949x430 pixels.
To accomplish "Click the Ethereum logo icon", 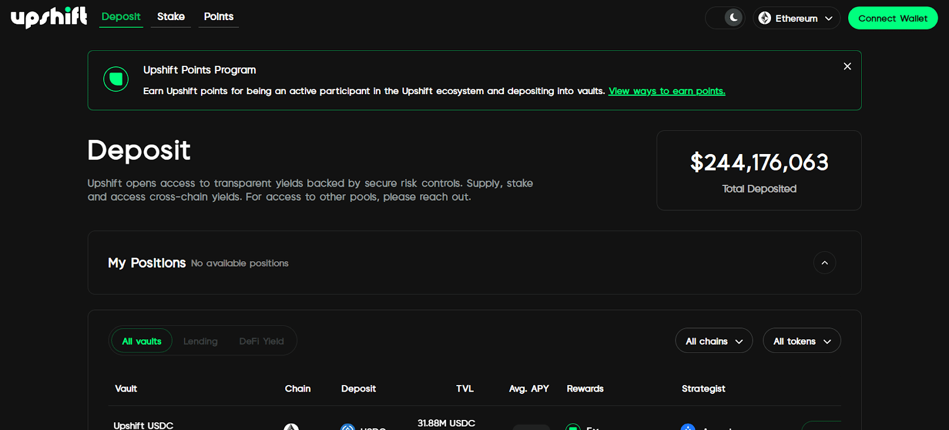I will 765,18.
